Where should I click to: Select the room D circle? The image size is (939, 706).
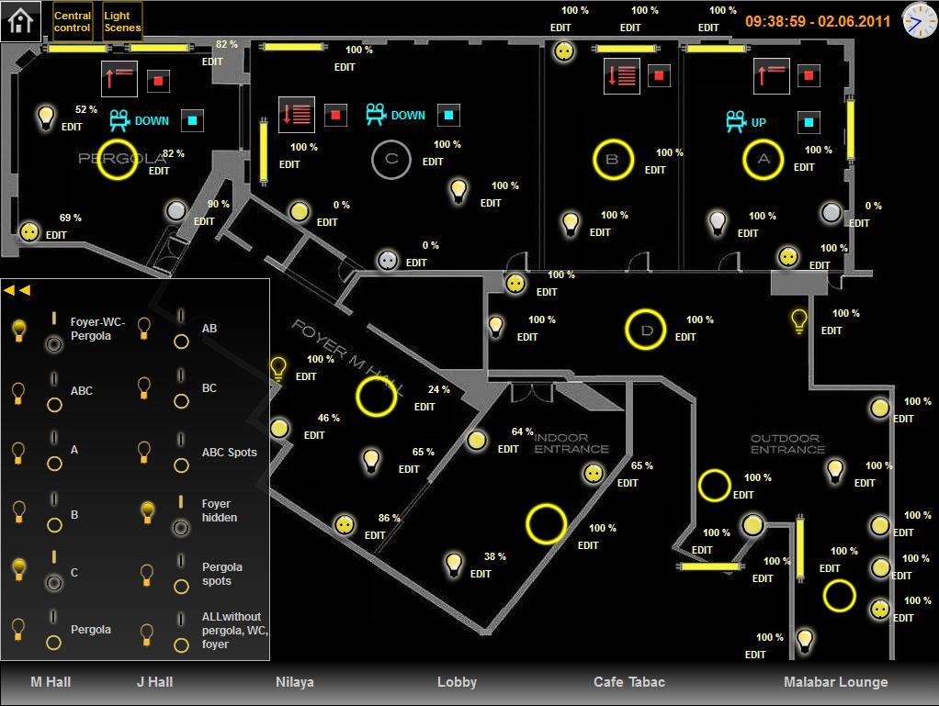pos(645,331)
